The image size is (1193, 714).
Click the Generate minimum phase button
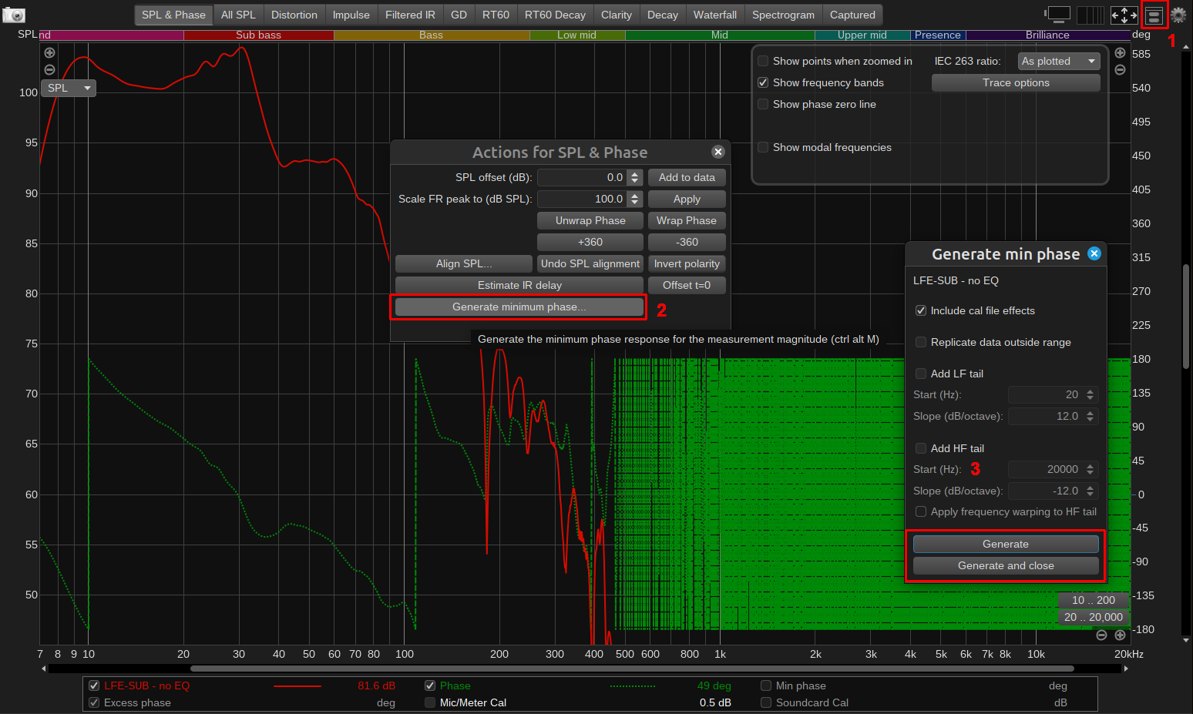coord(519,307)
